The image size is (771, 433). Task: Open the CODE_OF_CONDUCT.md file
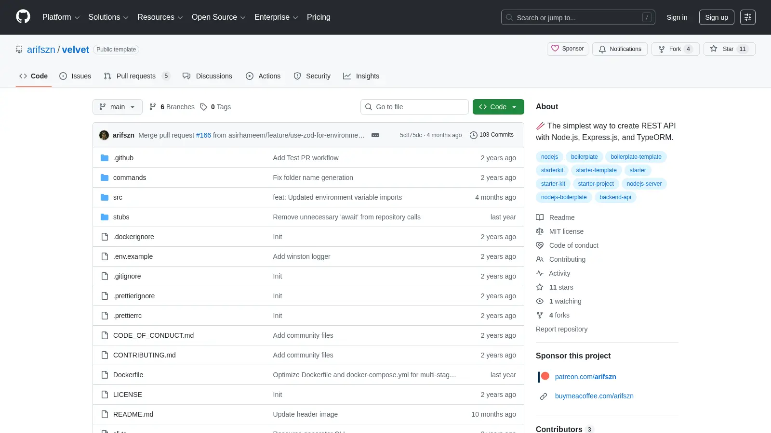pos(153,335)
